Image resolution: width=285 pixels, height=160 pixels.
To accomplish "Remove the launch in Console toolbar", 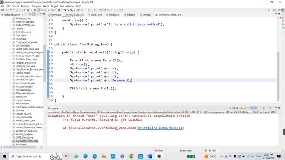I will point(234,108).
